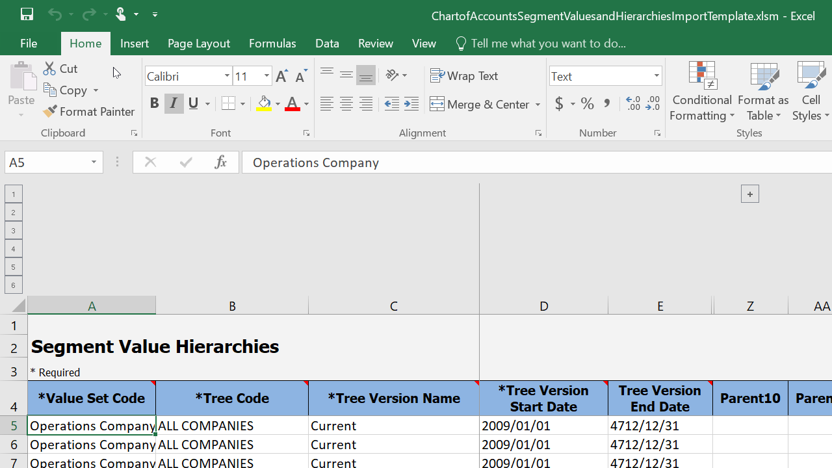This screenshot has width=832, height=468.
Task: Click the Increase Indent icon
Action: [x=411, y=104]
